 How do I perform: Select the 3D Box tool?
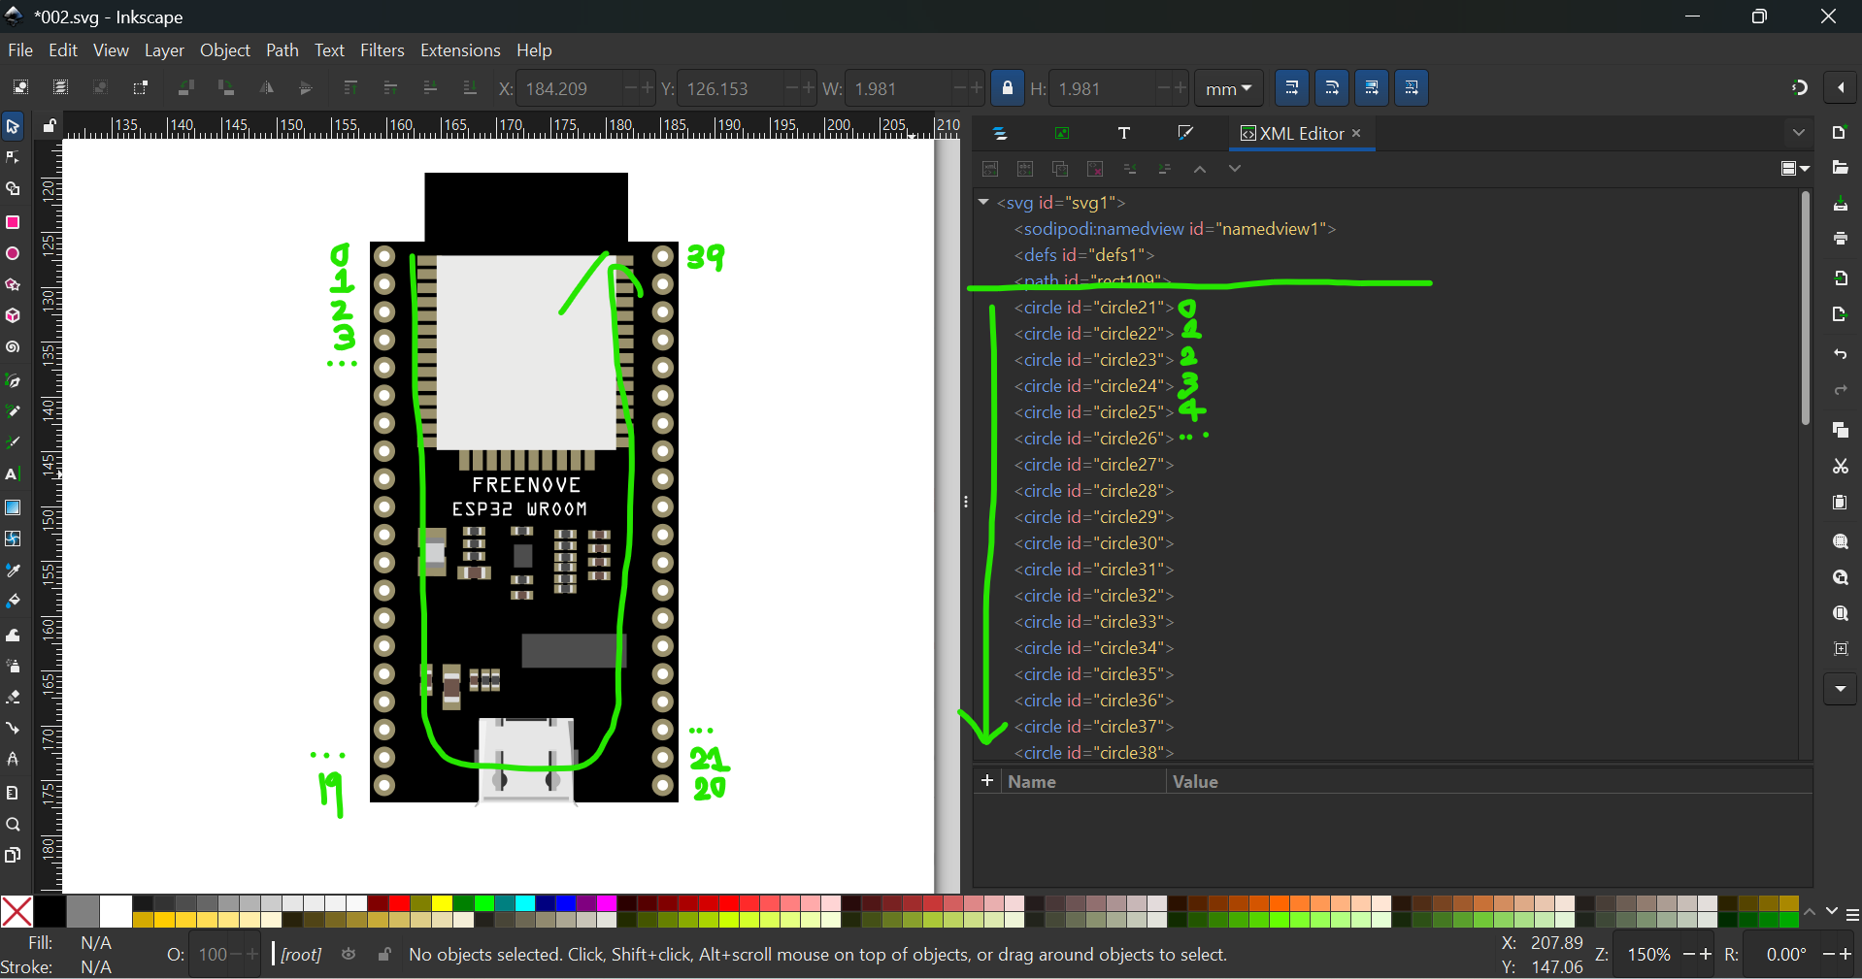pyautogui.click(x=13, y=316)
